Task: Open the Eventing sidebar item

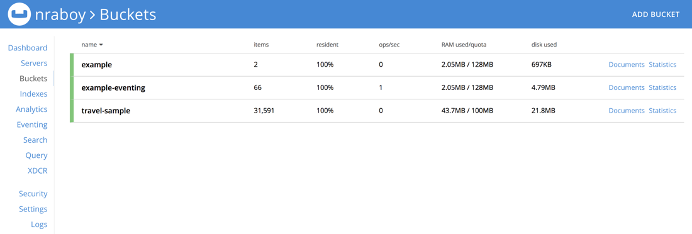Action: click(x=32, y=125)
